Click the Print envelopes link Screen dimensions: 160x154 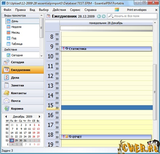[x=137, y=10]
